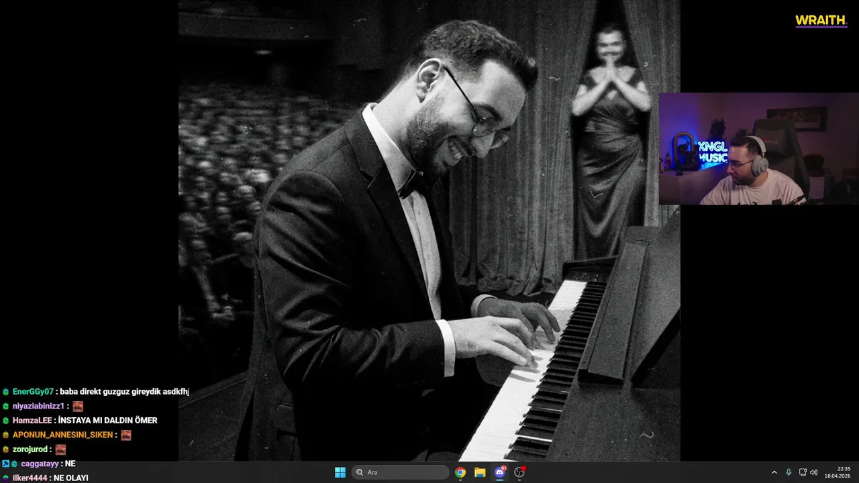Viewport: 859px width, 483px height.
Task: Click the username HamzaLEE in chat
Action: (x=32, y=421)
